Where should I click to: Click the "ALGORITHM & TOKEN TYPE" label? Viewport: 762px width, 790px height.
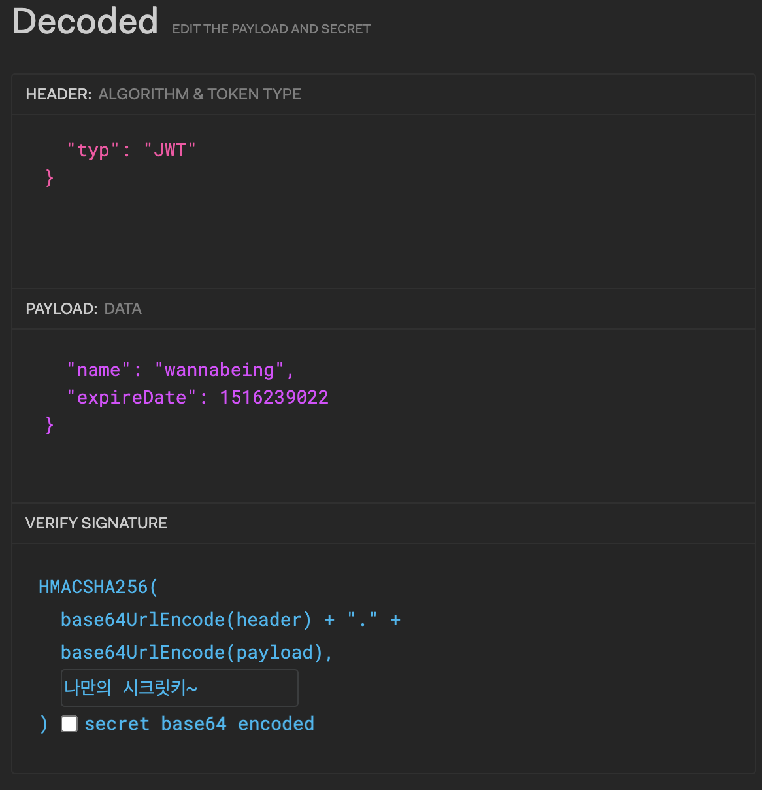point(200,94)
